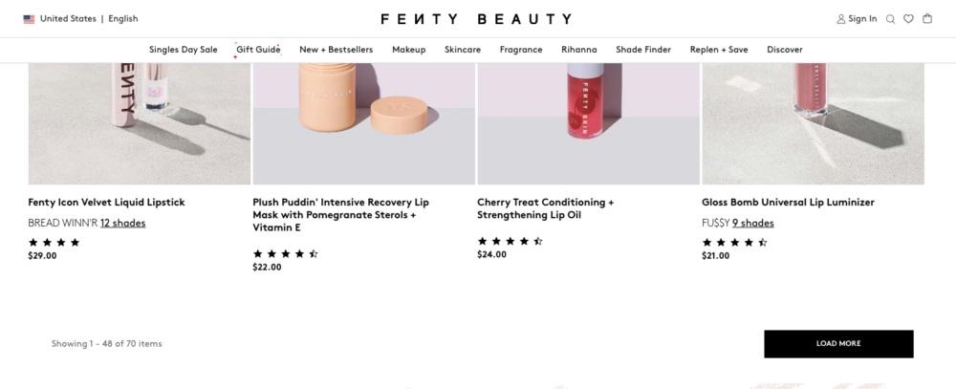The height and width of the screenshot is (389, 956).
Task: Click the Load More button
Action: (x=838, y=343)
